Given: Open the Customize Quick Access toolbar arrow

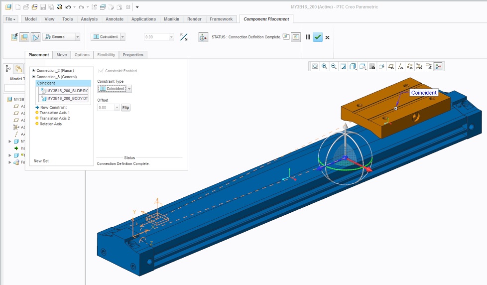Looking at the screenshot, I should tap(137, 7).
